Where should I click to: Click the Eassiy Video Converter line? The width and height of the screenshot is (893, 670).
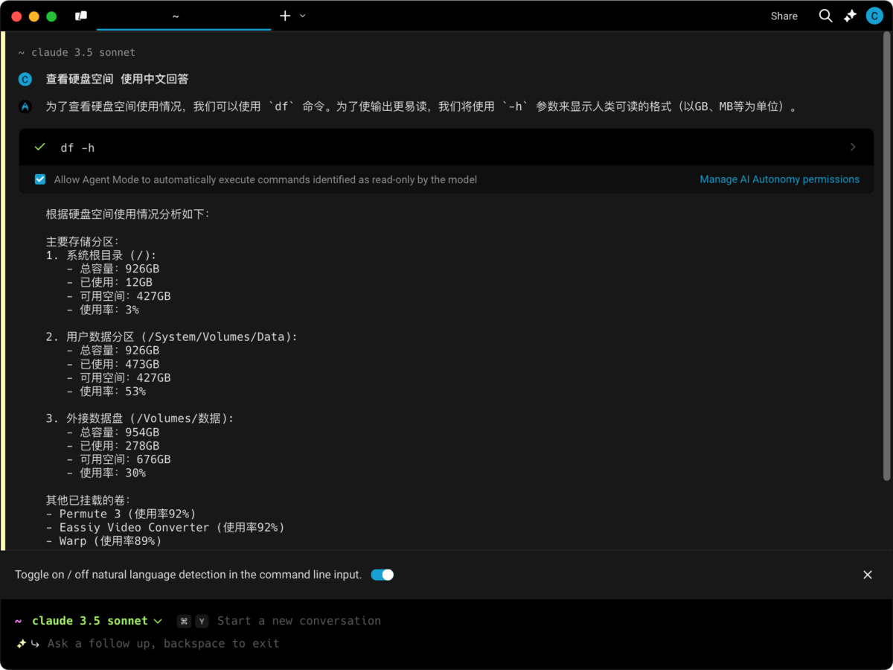[165, 528]
